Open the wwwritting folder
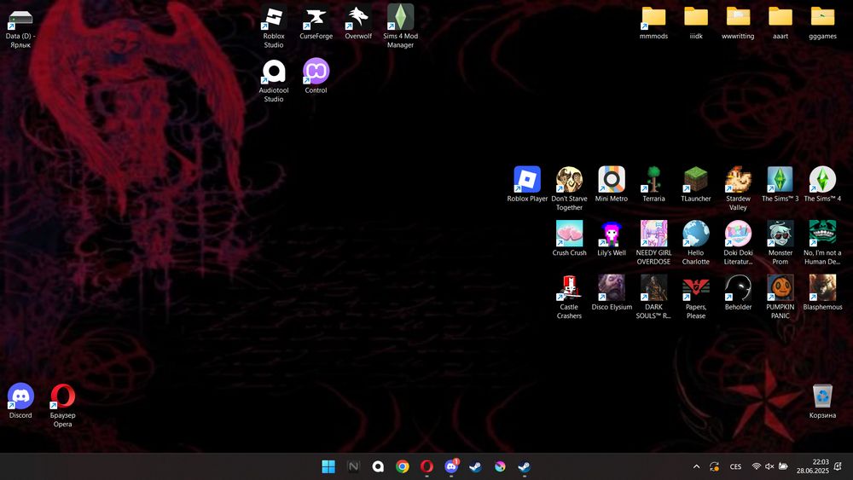This screenshot has height=480, width=853. coord(738,23)
